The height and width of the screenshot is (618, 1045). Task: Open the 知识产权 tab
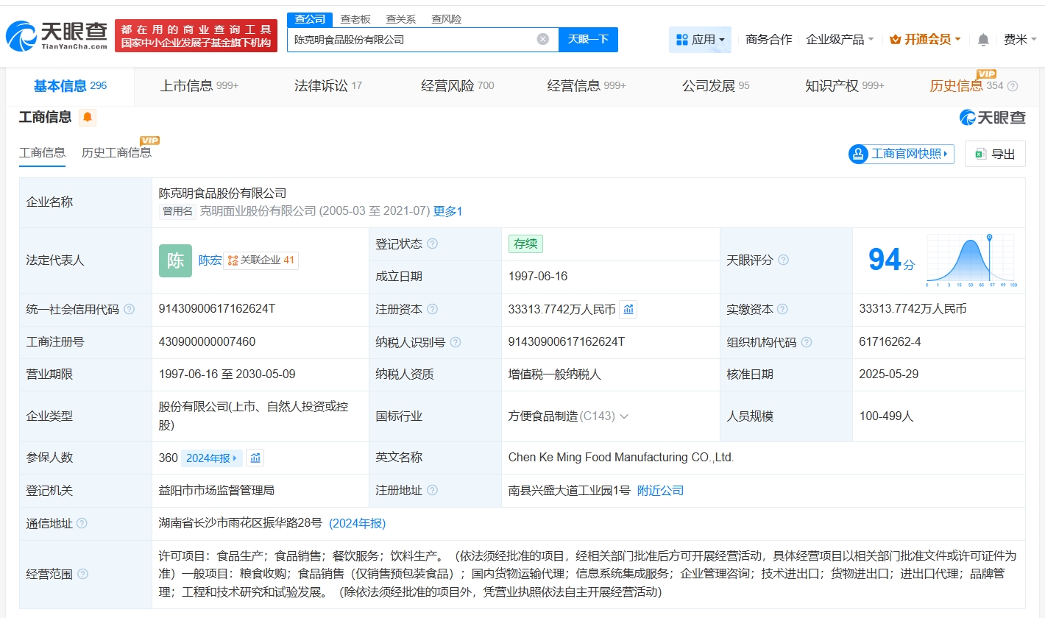point(845,86)
